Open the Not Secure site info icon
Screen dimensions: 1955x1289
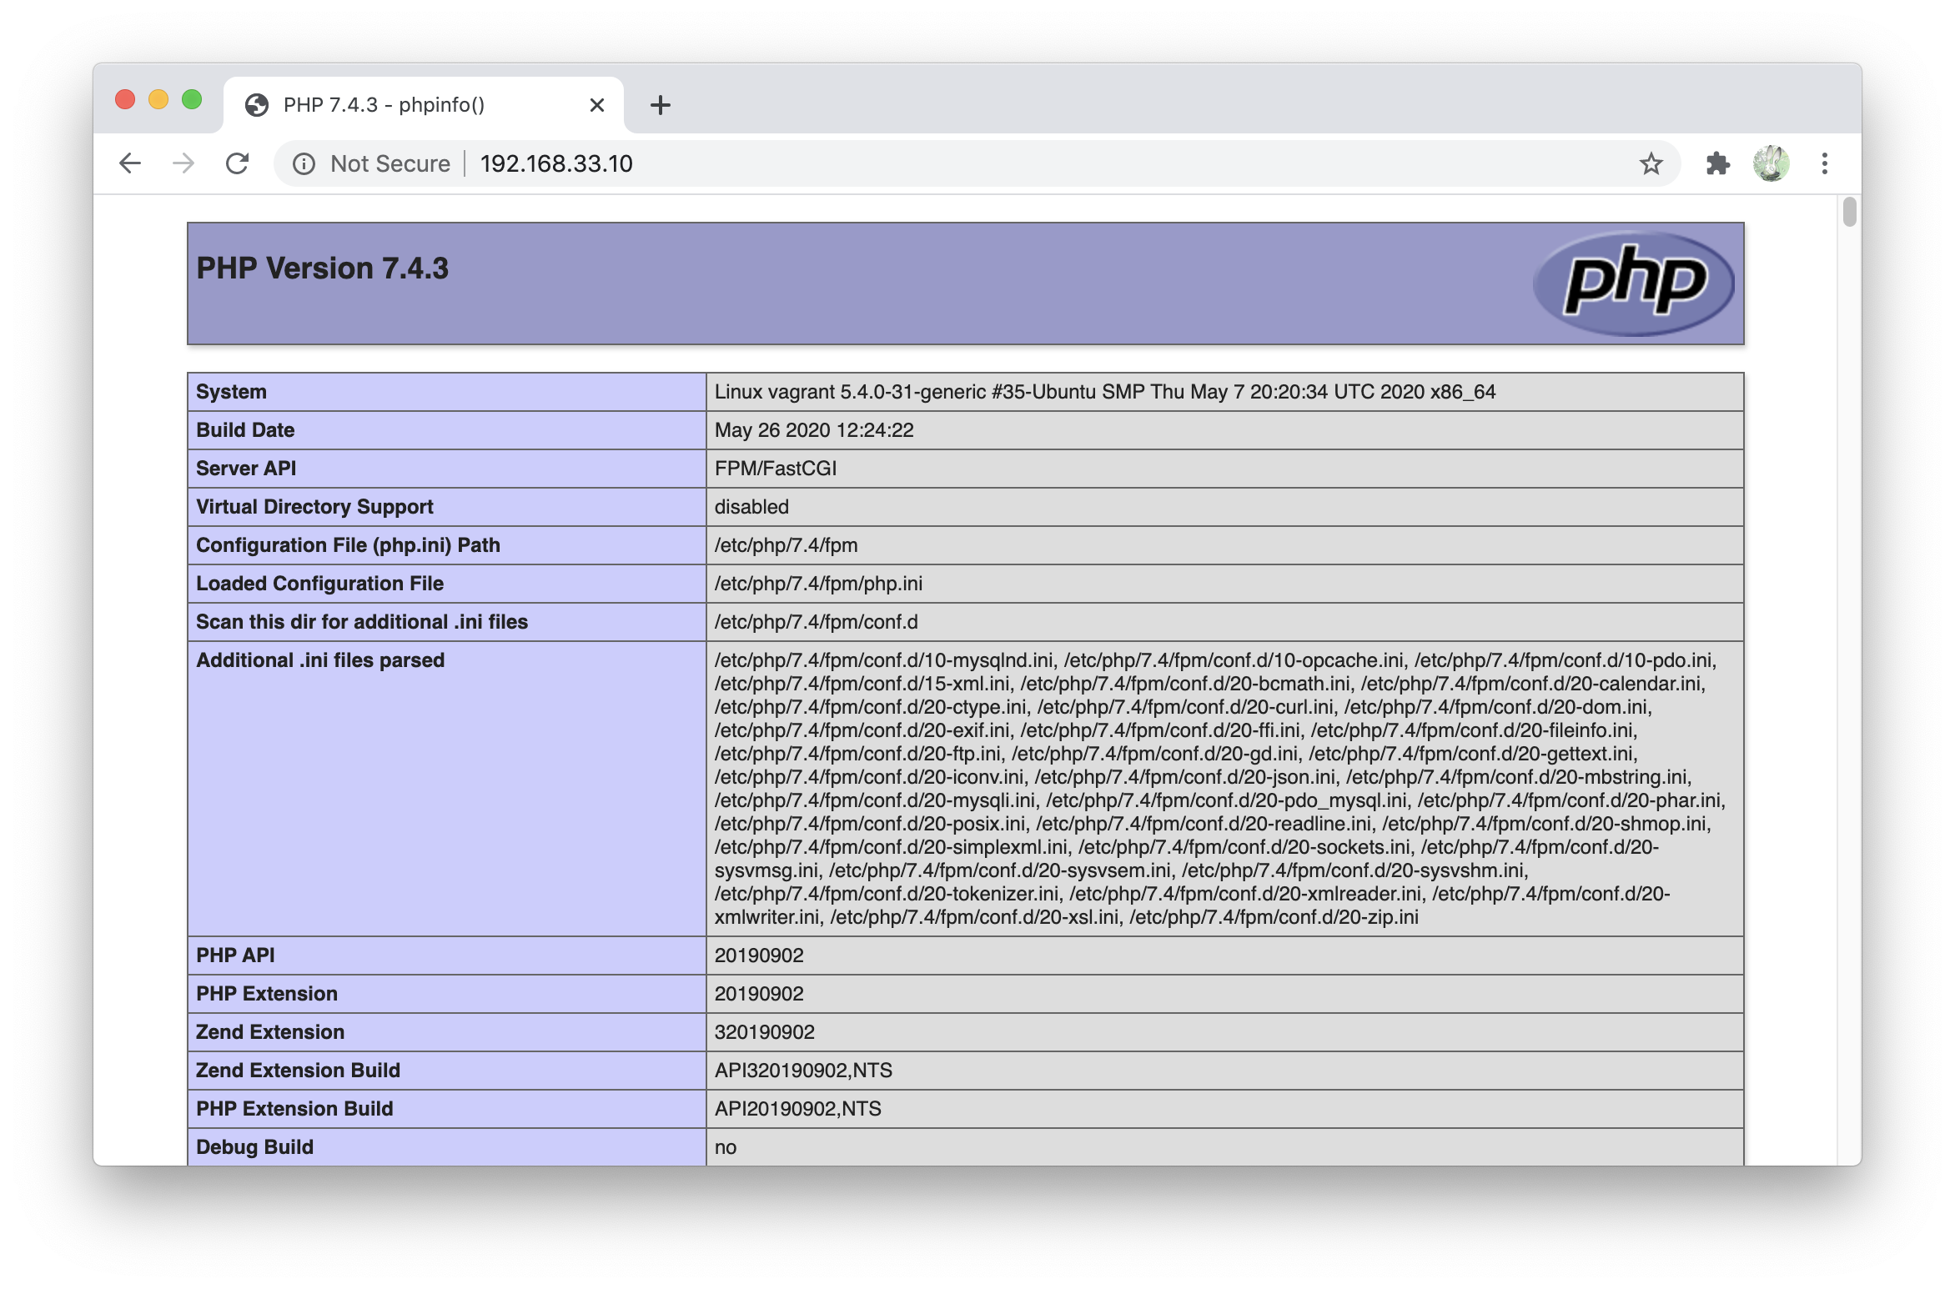click(304, 164)
